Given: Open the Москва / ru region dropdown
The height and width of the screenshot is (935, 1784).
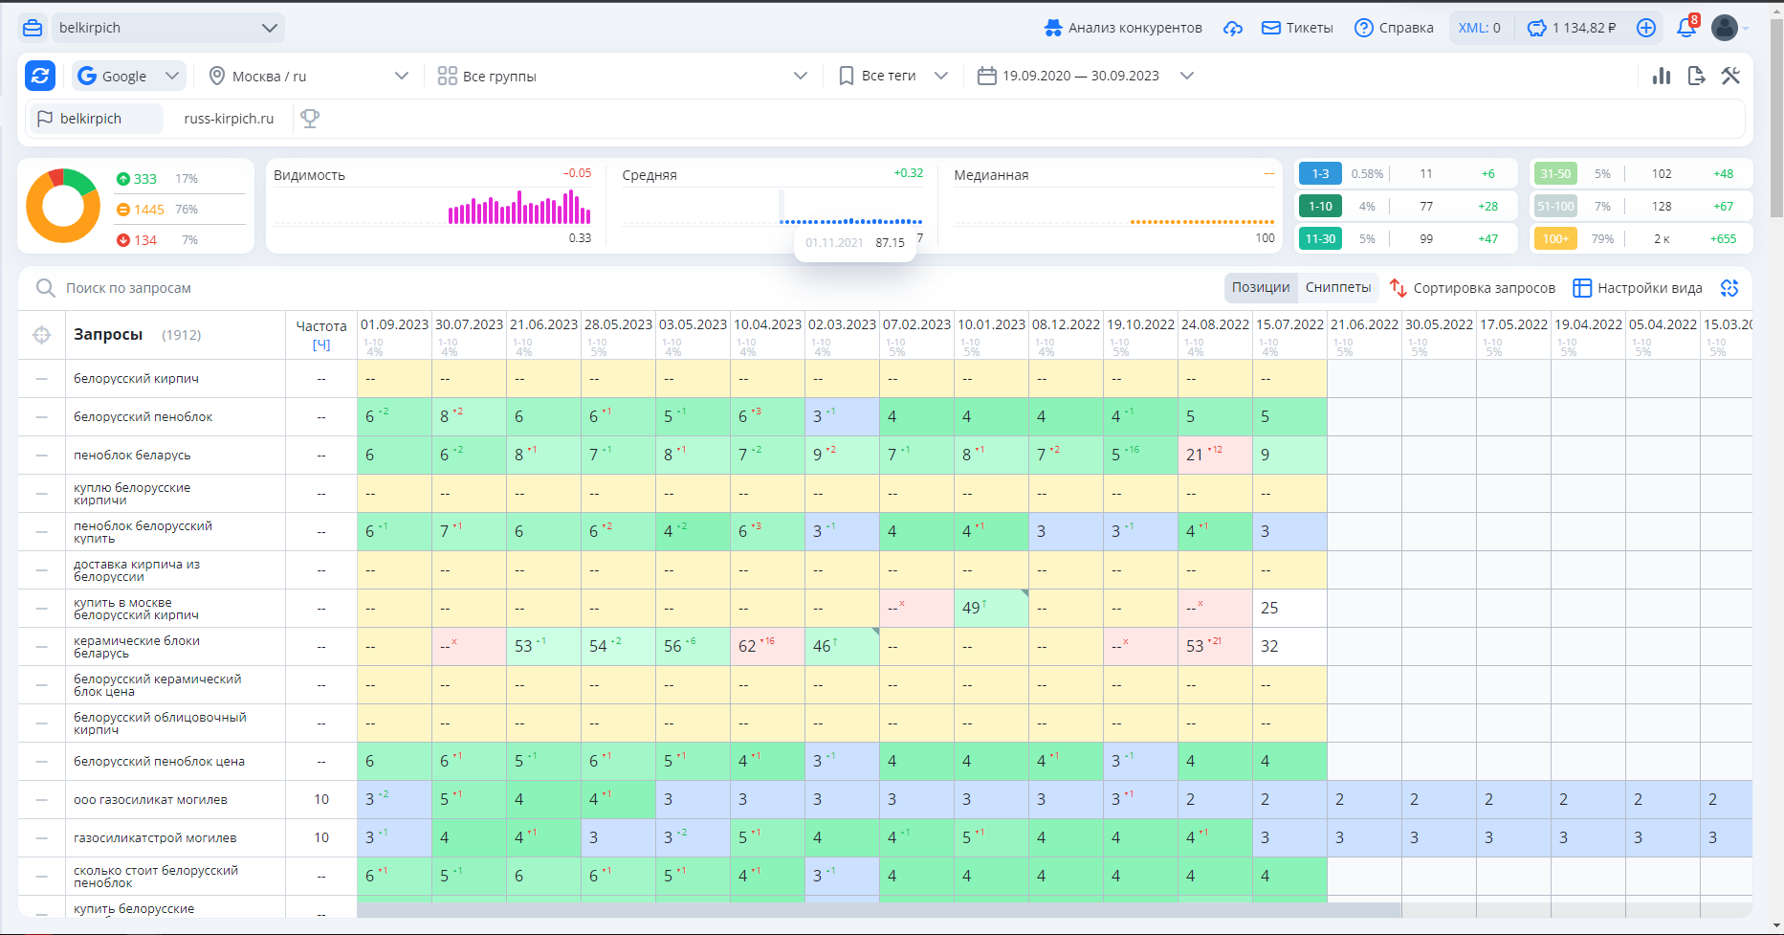Looking at the screenshot, I should pyautogui.click(x=308, y=76).
